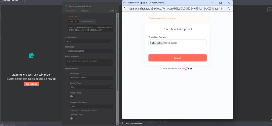Click the parameters panel vertical scrollbar

pyautogui.click(x=118, y=54)
